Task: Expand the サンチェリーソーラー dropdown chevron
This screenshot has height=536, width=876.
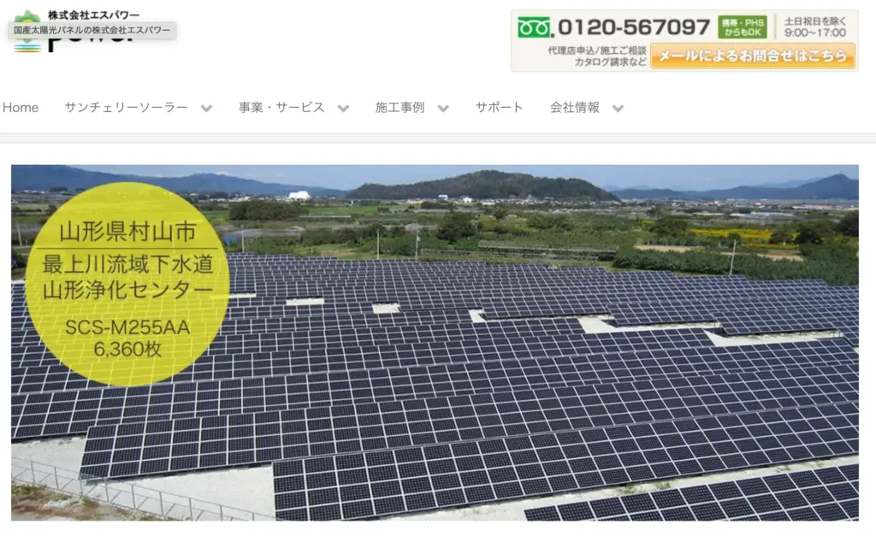Action: (x=207, y=109)
